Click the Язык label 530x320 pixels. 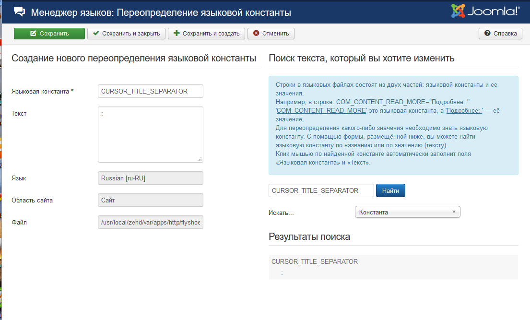[x=19, y=178]
